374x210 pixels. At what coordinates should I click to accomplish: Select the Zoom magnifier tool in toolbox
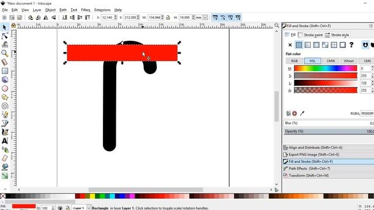pos(5,53)
